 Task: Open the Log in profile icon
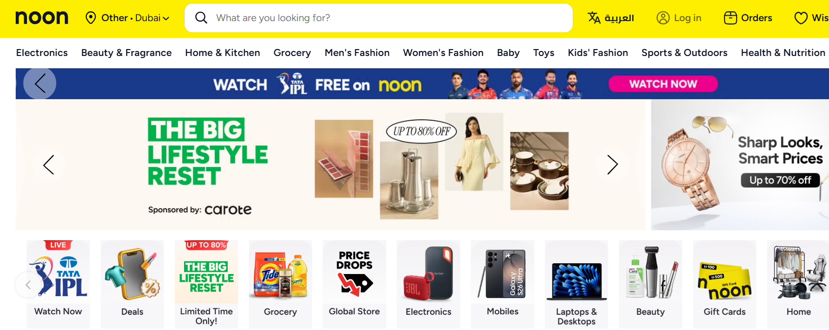[x=663, y=18]
